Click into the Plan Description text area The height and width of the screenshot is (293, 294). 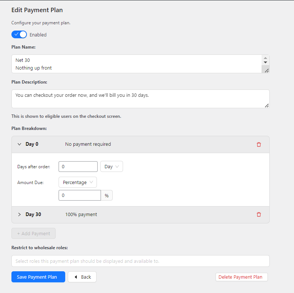coord(140,99)
